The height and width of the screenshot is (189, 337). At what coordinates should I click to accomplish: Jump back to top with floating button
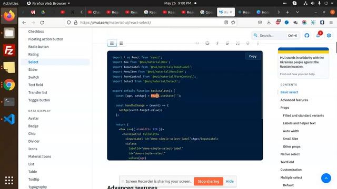(x=326, y=178)
